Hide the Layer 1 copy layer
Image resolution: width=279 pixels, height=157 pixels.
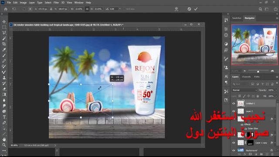tap(234, 143)
